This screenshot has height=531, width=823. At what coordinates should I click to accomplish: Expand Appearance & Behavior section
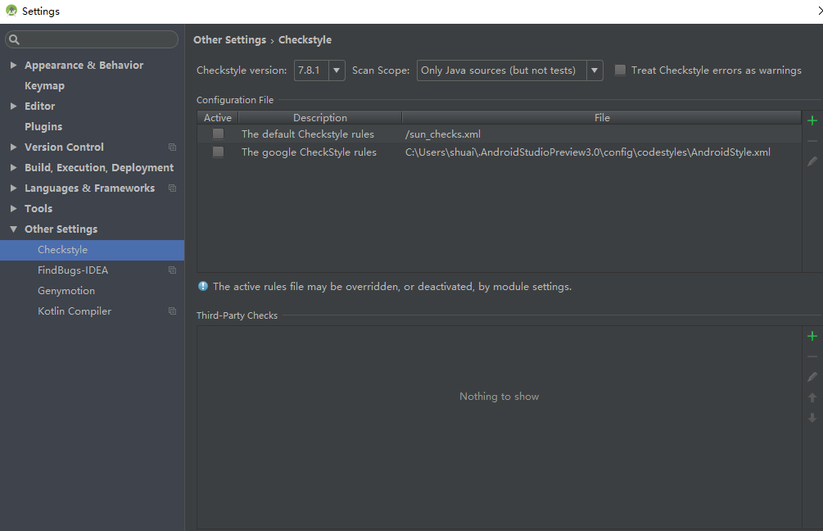click(14, 65)
